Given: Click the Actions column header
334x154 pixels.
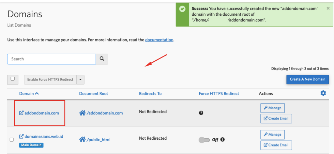Looking at the screenshot, I should point(266,94).
